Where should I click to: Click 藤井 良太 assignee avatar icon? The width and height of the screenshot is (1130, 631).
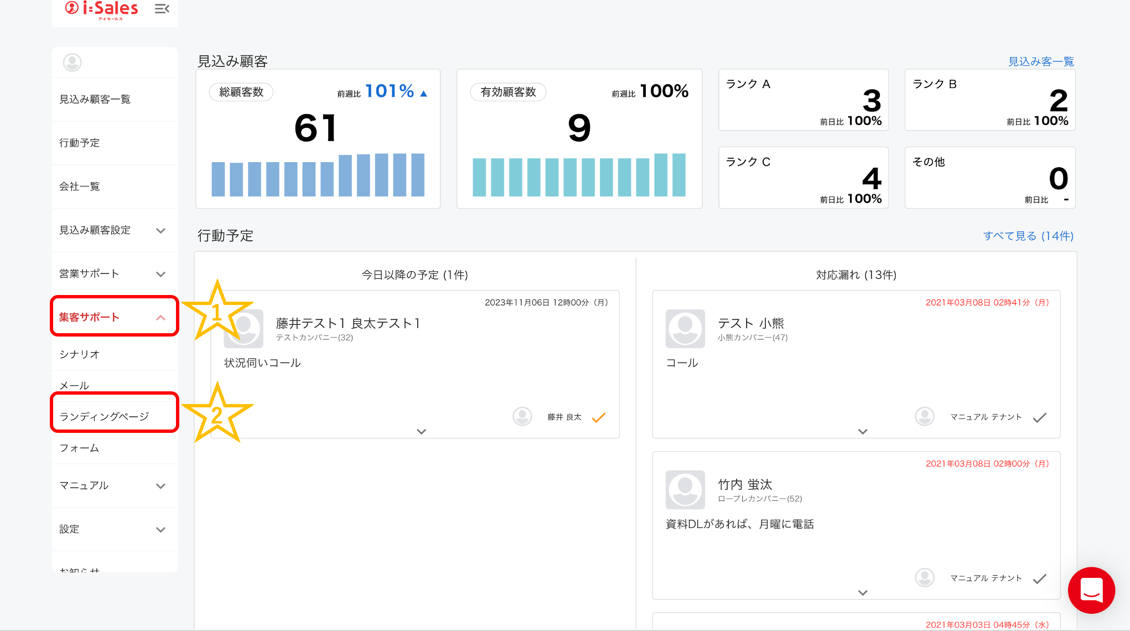[x=522, y=417]
